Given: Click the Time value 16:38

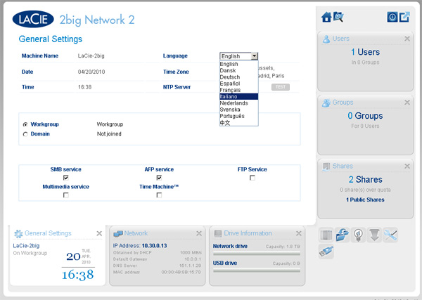Looking at the screenshot, I should pos(85,87).
